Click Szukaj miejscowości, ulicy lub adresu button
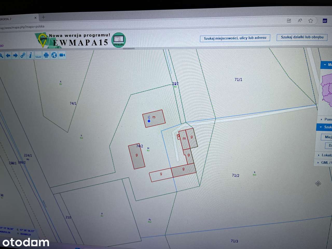 (x=235, y=38)
